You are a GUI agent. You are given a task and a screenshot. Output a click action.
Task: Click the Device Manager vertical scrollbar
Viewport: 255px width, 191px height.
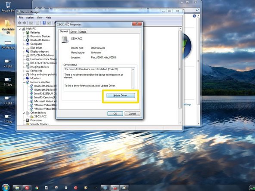(x=180, y=76)
